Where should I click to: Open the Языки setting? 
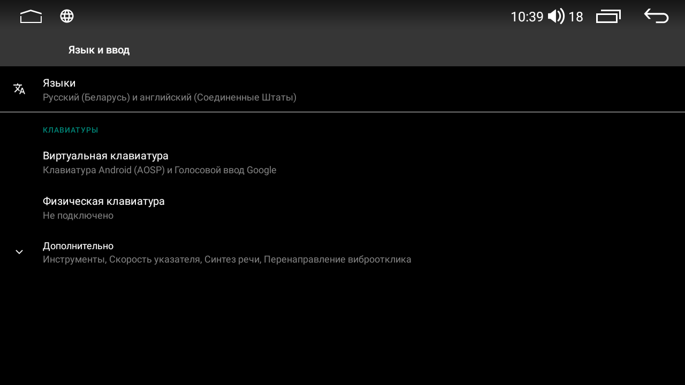click(342, 89)
